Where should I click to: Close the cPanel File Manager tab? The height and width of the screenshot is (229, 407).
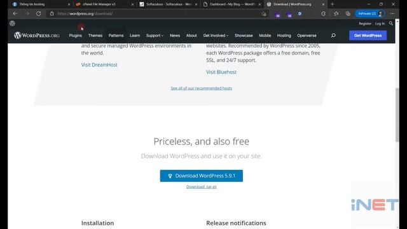[132, 4]
